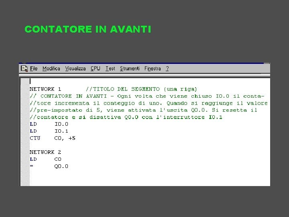Open the CPU menu
Image resolution: width=289 pixels, height=217 pixels.
pos(96,69)
